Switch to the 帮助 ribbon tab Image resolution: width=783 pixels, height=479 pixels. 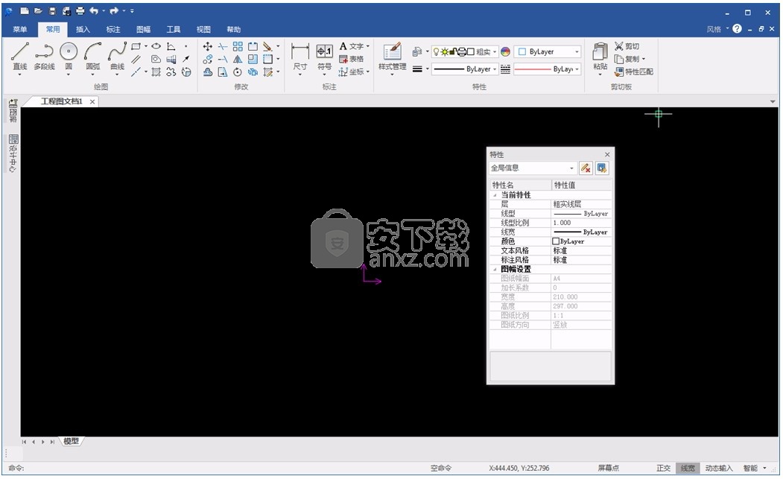point(233,30)
